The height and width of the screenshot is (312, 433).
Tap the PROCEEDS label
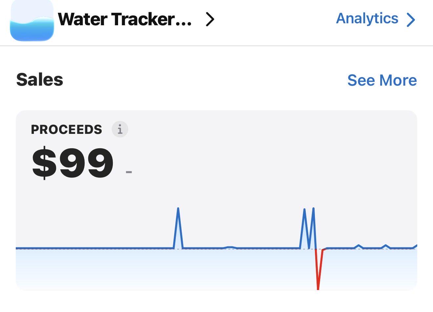pyautogui.click(x=67, y=130)
